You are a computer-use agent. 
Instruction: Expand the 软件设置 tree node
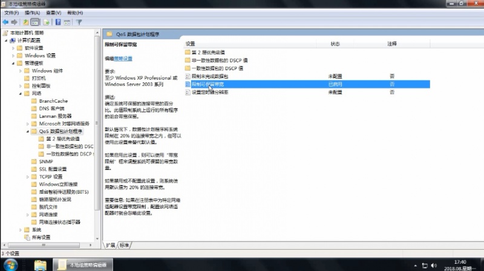click(13, 48)
